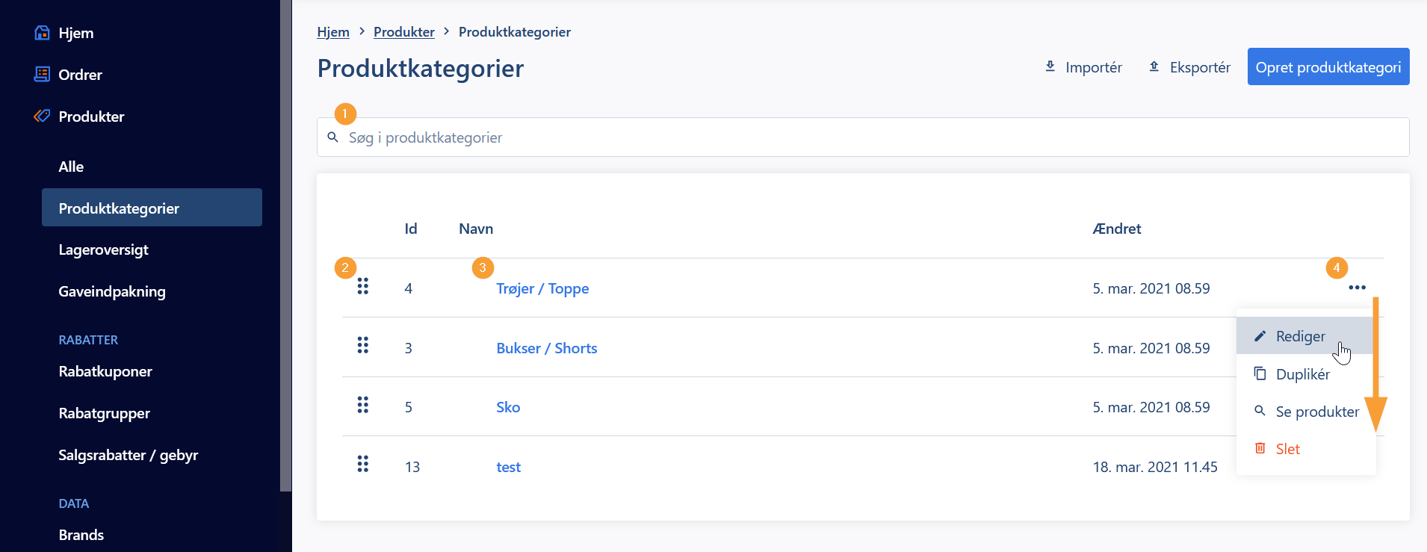1427x552 pixels.
Task: Click Opret produktkategori button
Action: tap(1328, 66)
